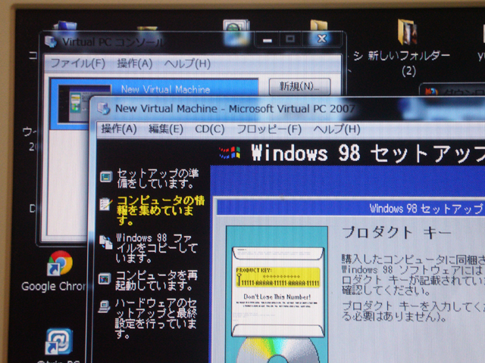485x363 pixels.
Task: Click the Virtual PC Console title bar icon
Action: click(51, 42)
